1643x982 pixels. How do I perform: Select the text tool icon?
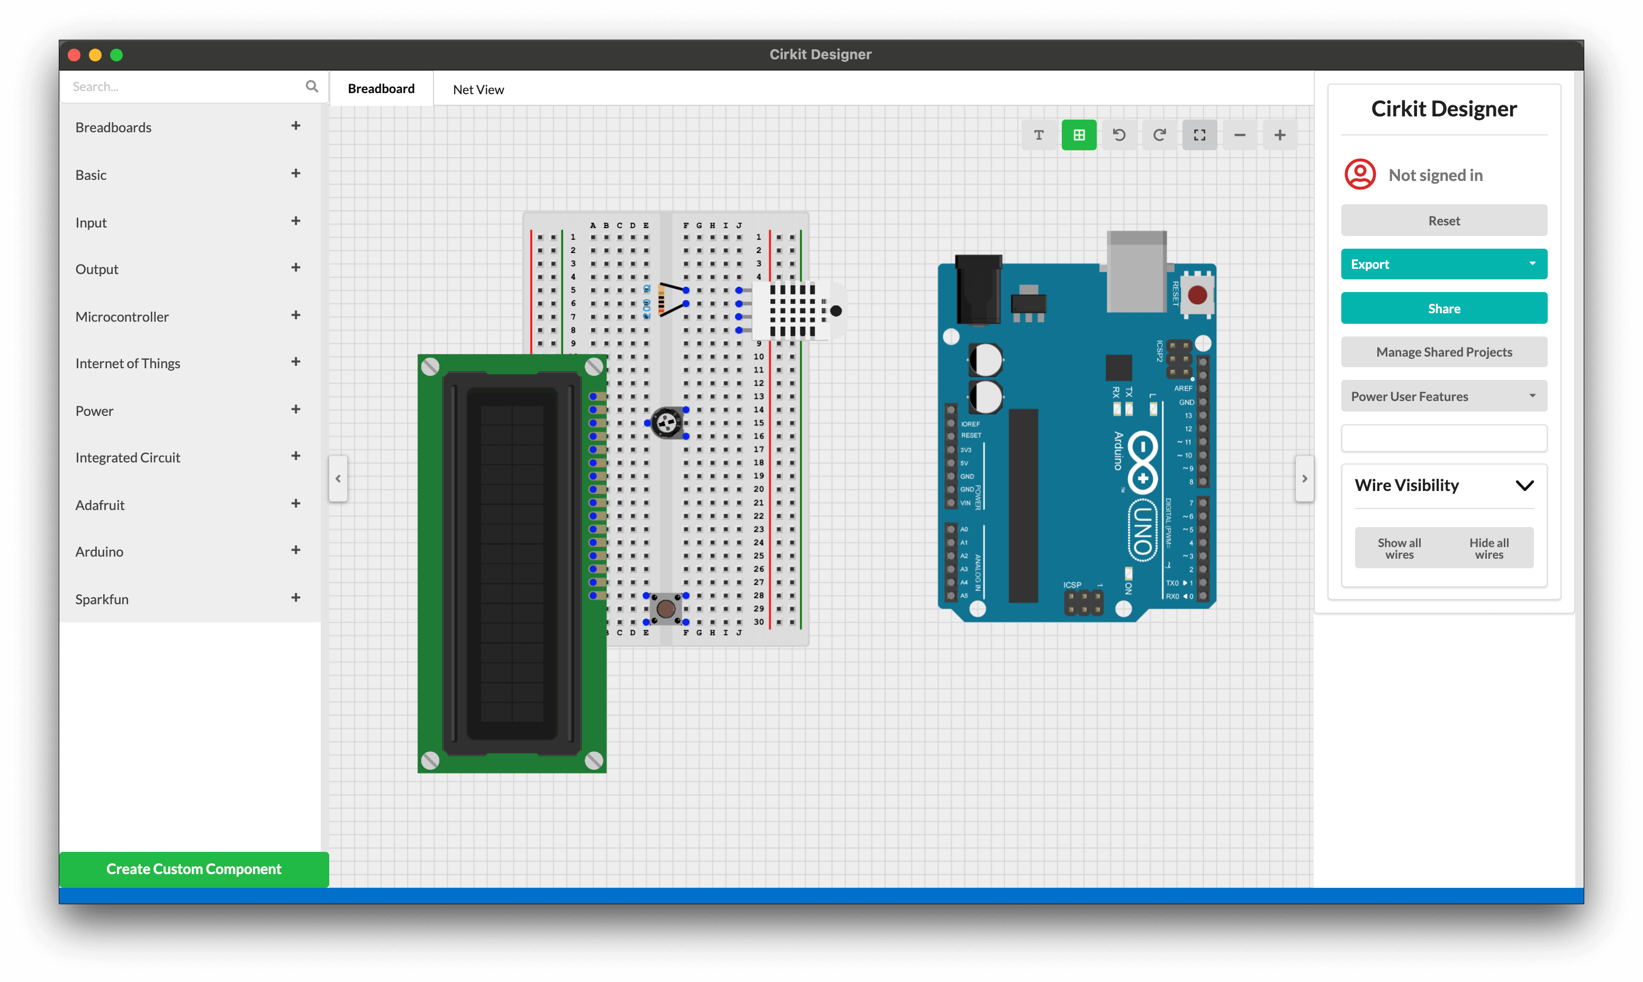[1039, 135]
